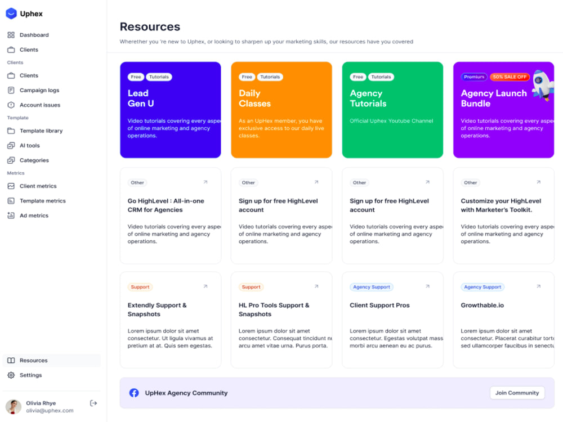The image size is (563, 422).
Task: Click 'Go HighLevel : All-in-one CRM' title
Action: [166, 205]
